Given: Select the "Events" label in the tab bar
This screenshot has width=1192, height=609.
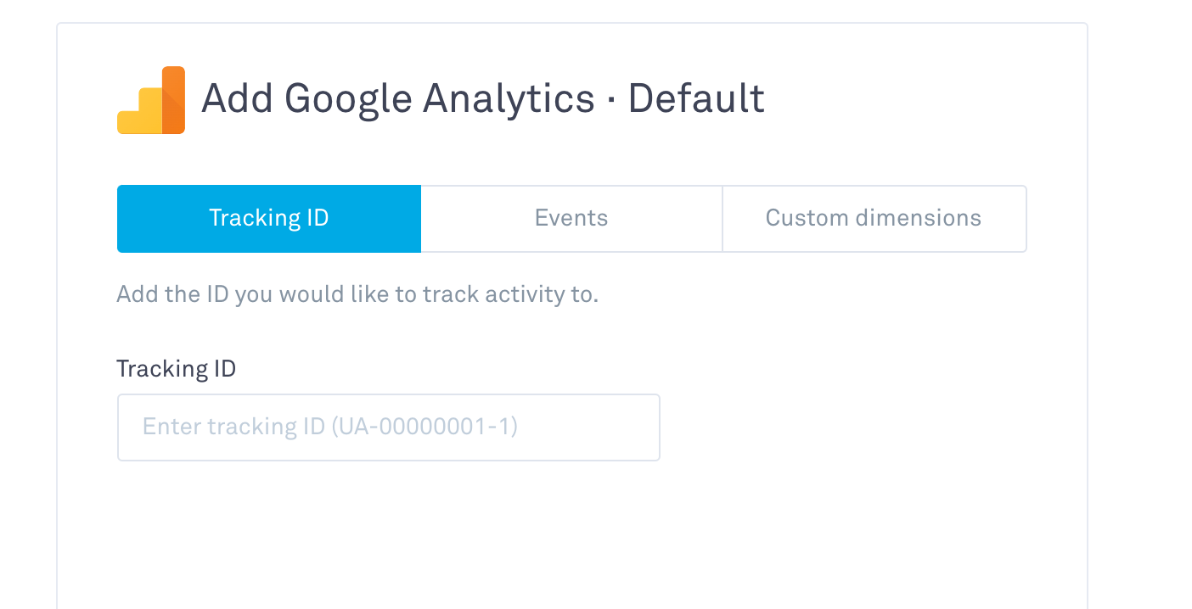Looking at the screenshot, I should (x=571, y=218).
